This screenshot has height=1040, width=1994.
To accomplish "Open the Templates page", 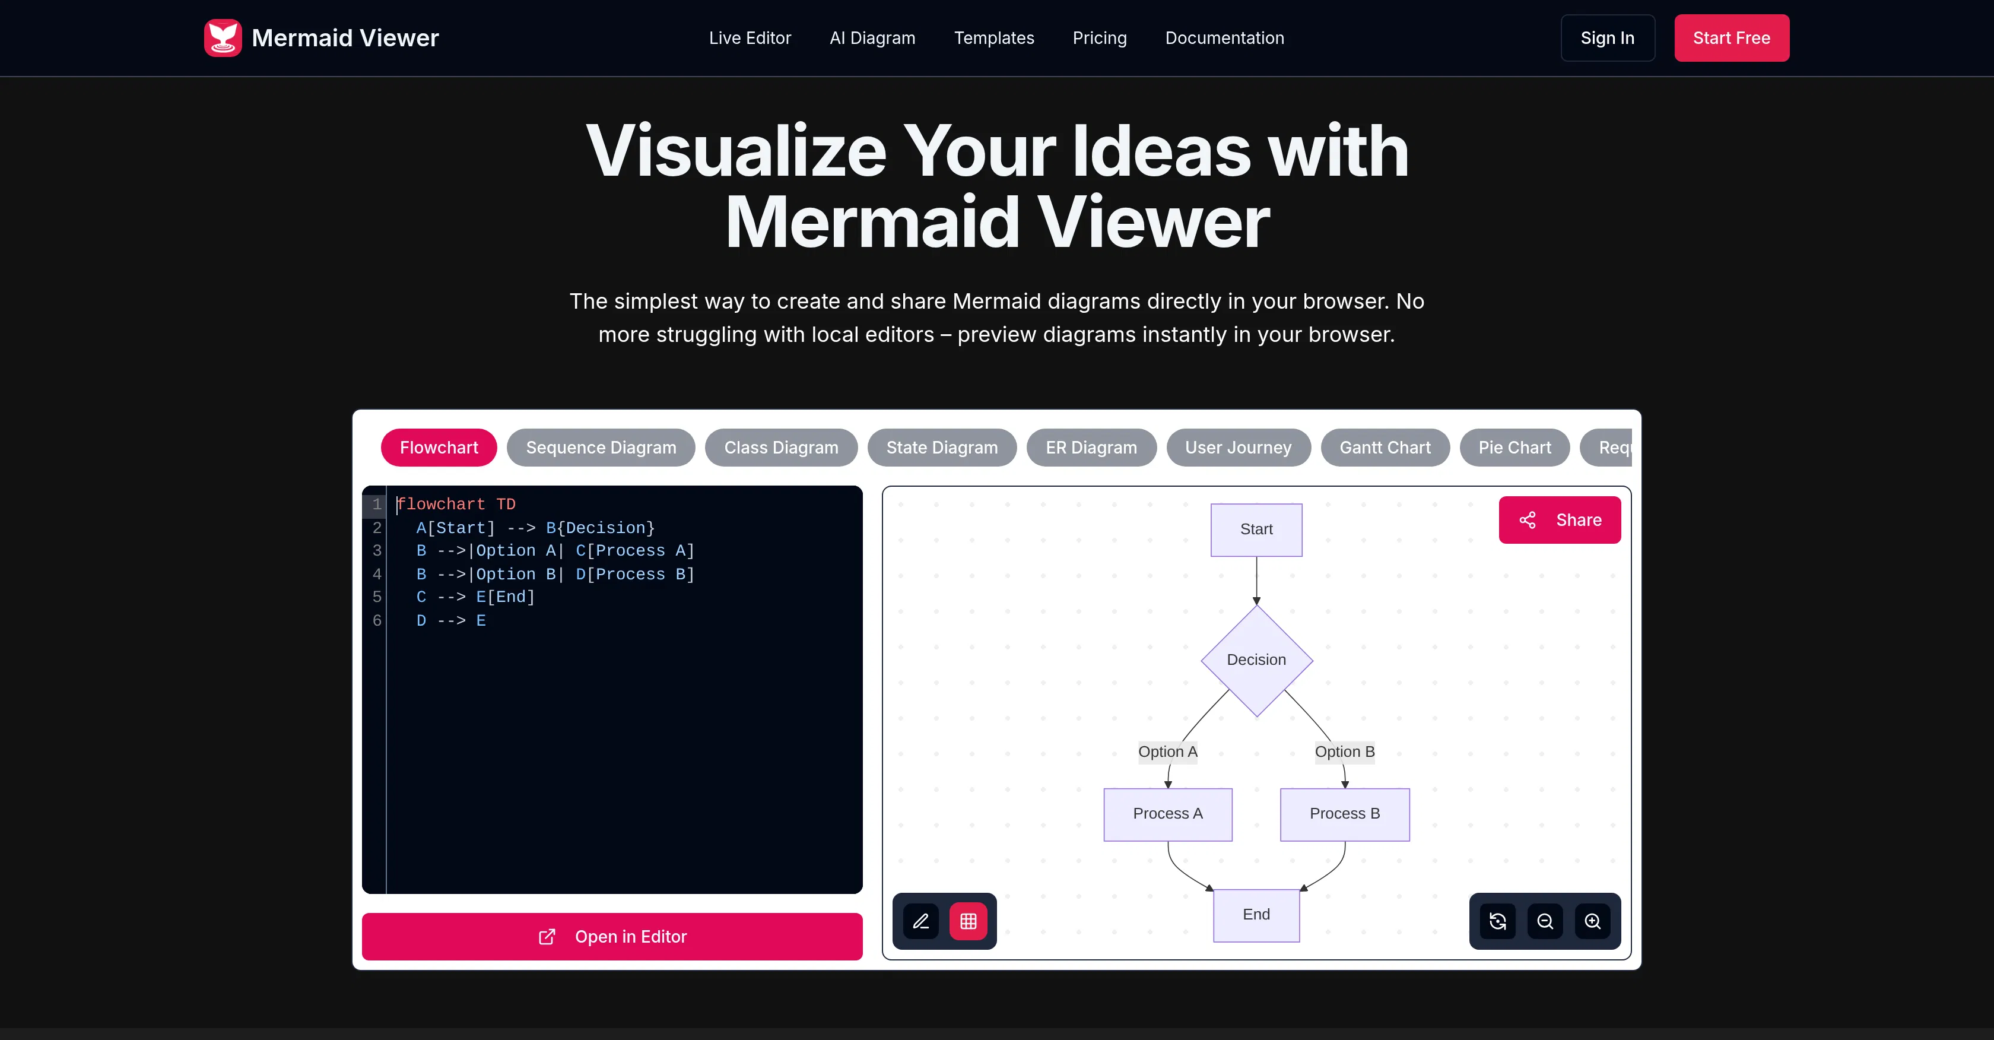I will click(994, 38).
